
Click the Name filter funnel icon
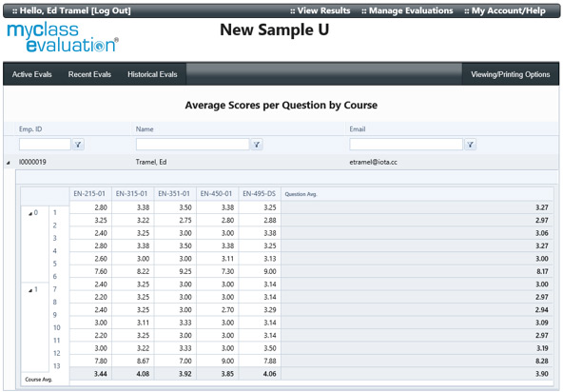pos(257,145)
